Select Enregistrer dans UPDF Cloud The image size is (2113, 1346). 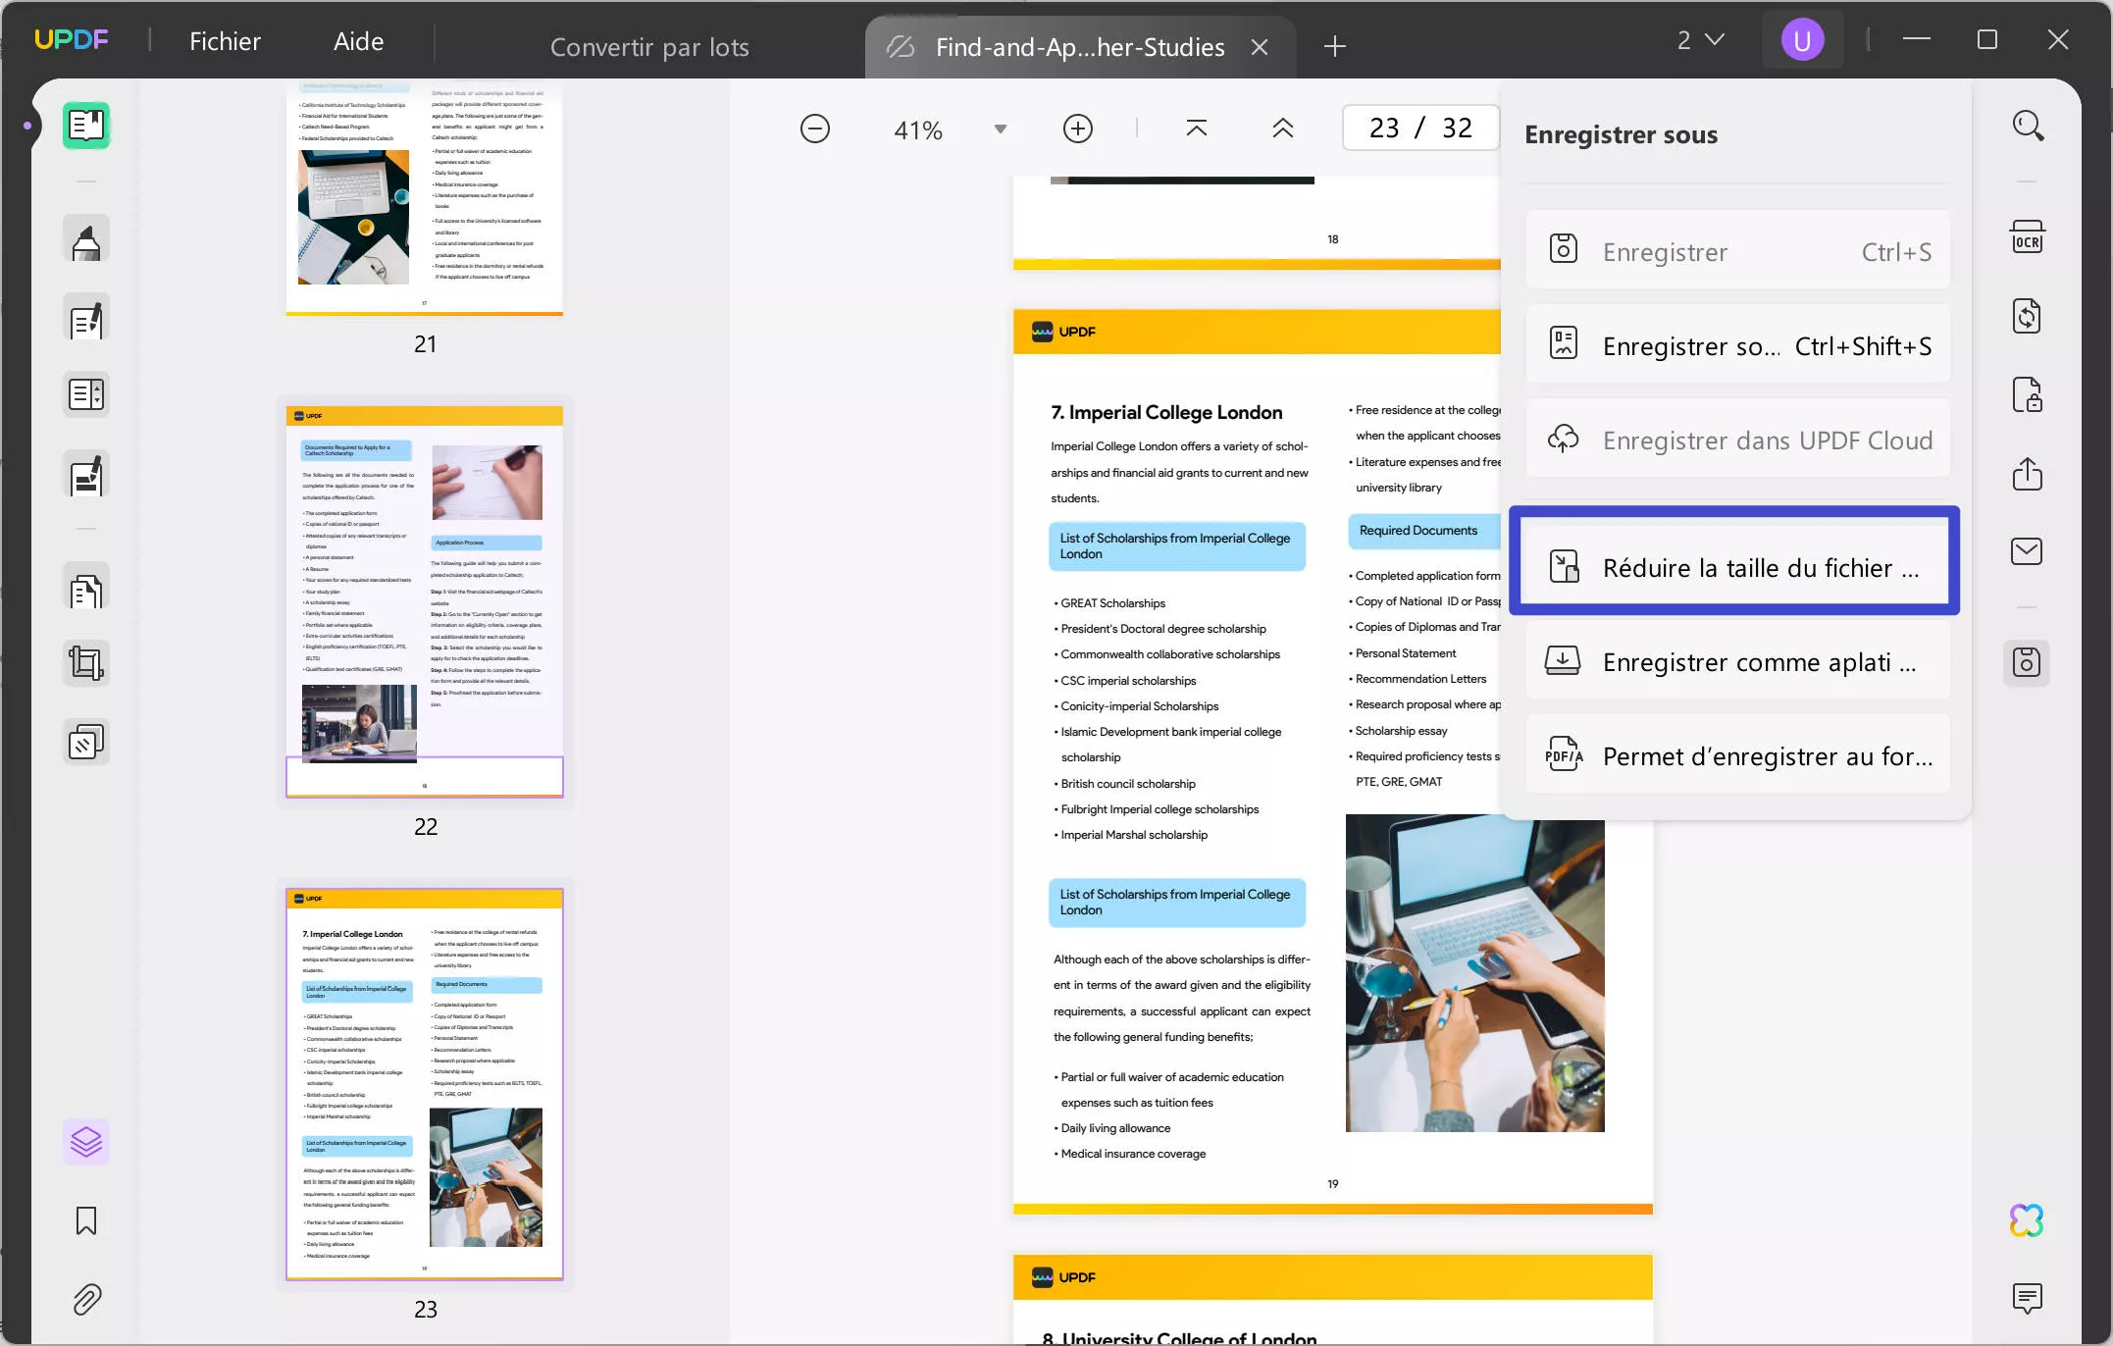[x=1737, y=440]
